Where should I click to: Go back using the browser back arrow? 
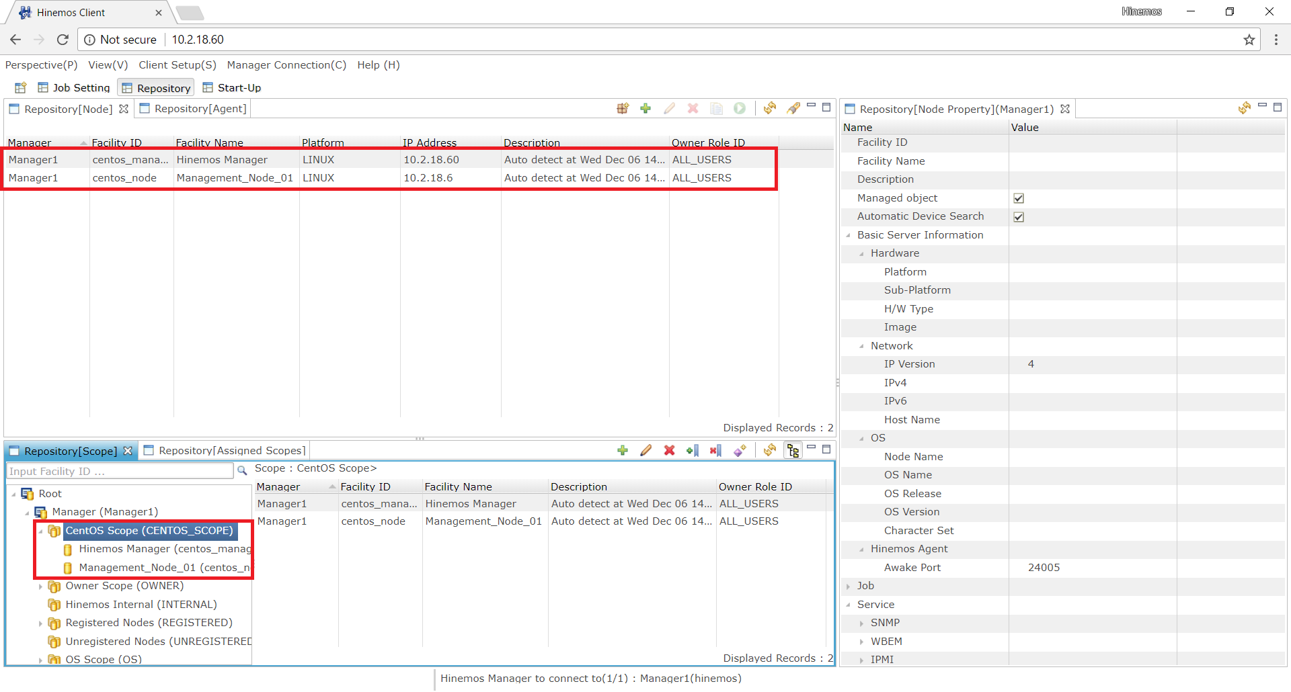tap(15, 40)
